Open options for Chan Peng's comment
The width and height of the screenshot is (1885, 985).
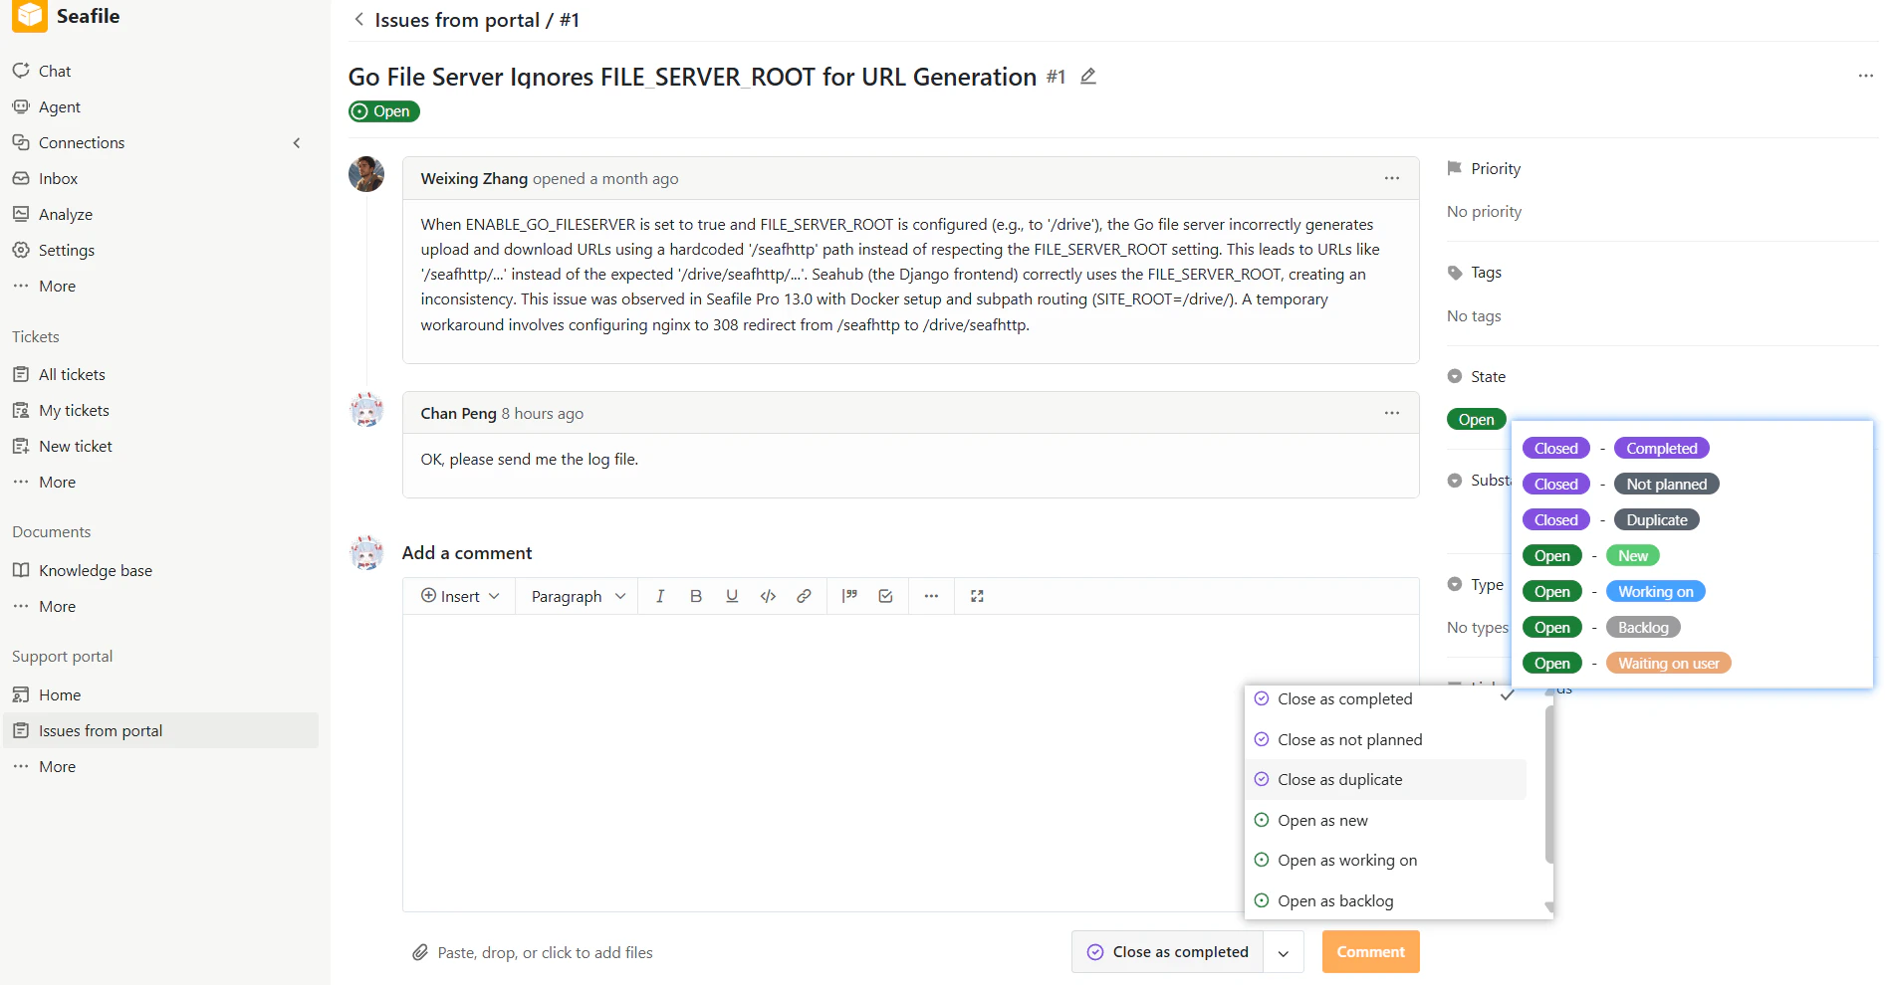coord(1391,413)
